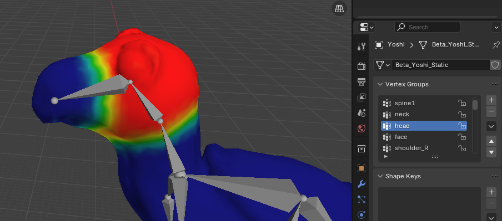Toggle fake user shield for Beta_Yoshi_Static

point(495,65)
